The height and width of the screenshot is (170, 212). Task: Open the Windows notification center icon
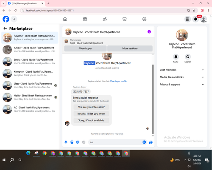[x=207, y=160]
